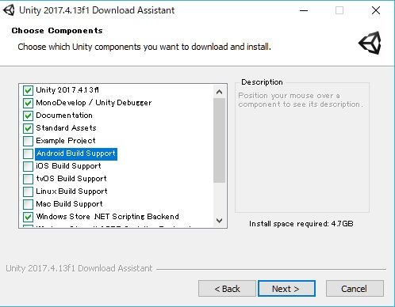Screen dimensions: 395x307
Task: Uncheck Windows Store .NET Scripting Backend checkbox
Action: click(x=28, y=217)
